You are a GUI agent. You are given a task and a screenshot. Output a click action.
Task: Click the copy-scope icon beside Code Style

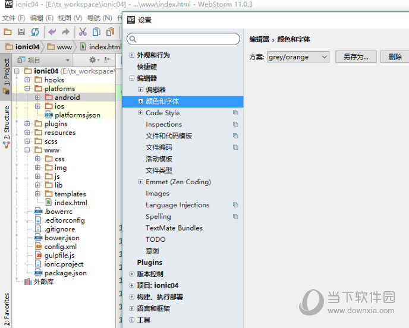coord(235,113)
